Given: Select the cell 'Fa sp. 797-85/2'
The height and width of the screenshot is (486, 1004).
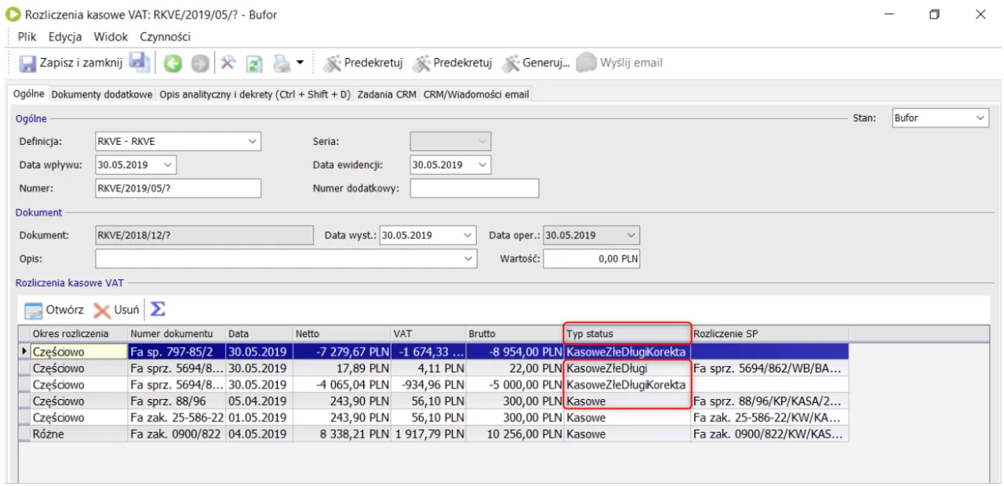Looking at the screenshot, I should coord(176,352).
